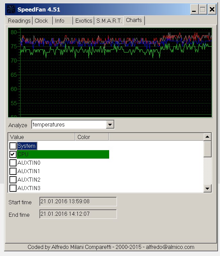This screenshot has width=220, height=256.
Task: Click the SpeedFan fan icon in title bar
Action: (x=11, y=9)
